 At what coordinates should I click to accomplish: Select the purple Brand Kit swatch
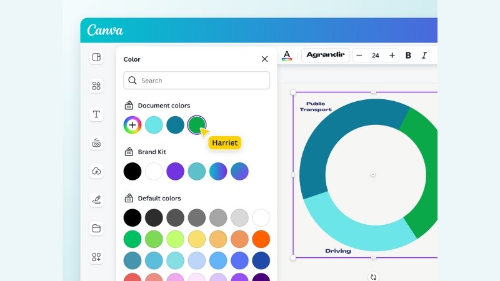coord(175,171)
